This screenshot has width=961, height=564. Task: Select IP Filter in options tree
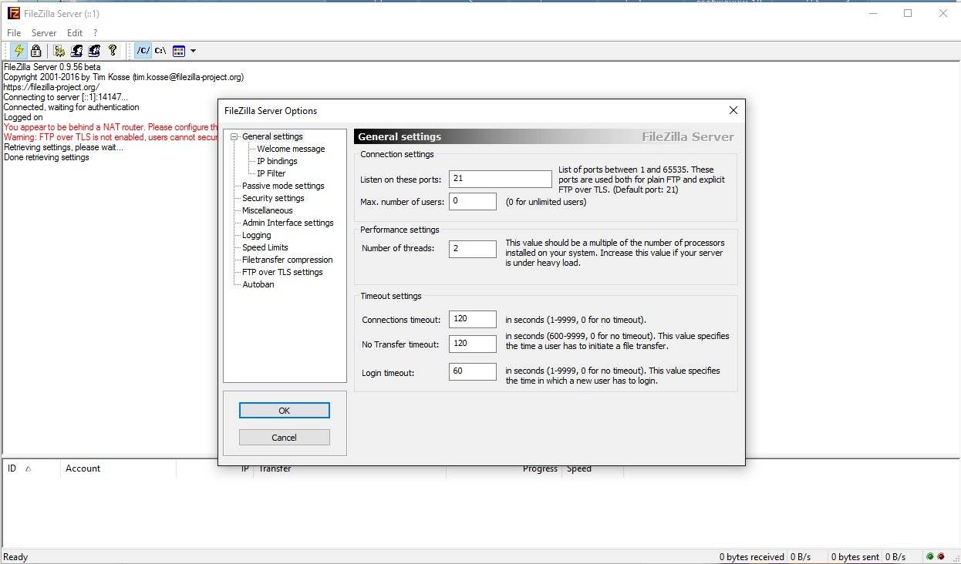271,173
